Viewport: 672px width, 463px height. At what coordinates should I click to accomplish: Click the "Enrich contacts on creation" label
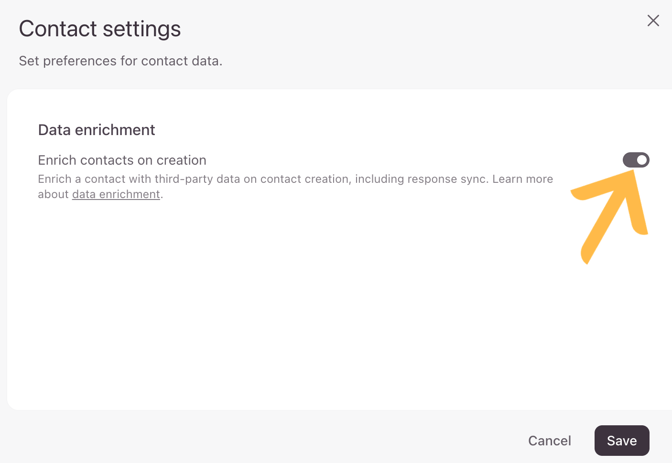click(122, 160)
